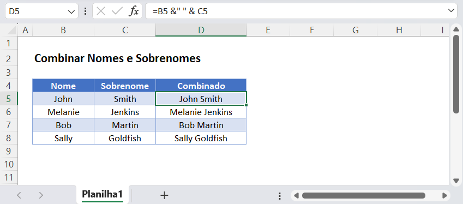The width and height of the screenshot is (463, 204).
Task: Click the cell 'Bob Martin'
Action: click(x=201, y=125)
